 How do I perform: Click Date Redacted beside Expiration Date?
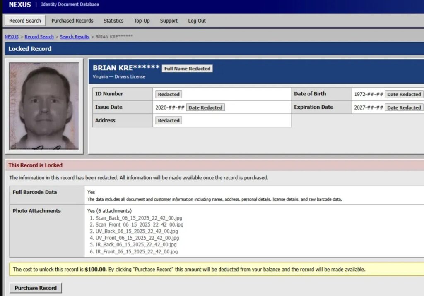[x=404, y=107]
